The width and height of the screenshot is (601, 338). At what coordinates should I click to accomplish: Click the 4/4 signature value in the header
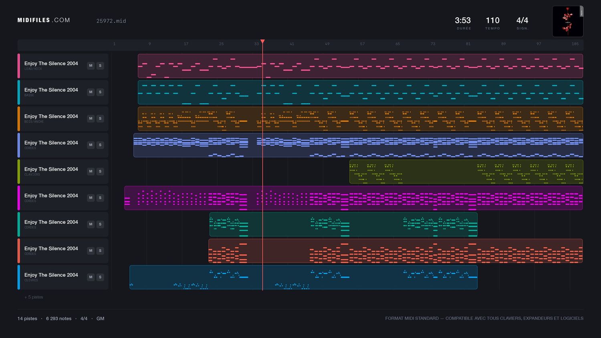pos(522,20)
